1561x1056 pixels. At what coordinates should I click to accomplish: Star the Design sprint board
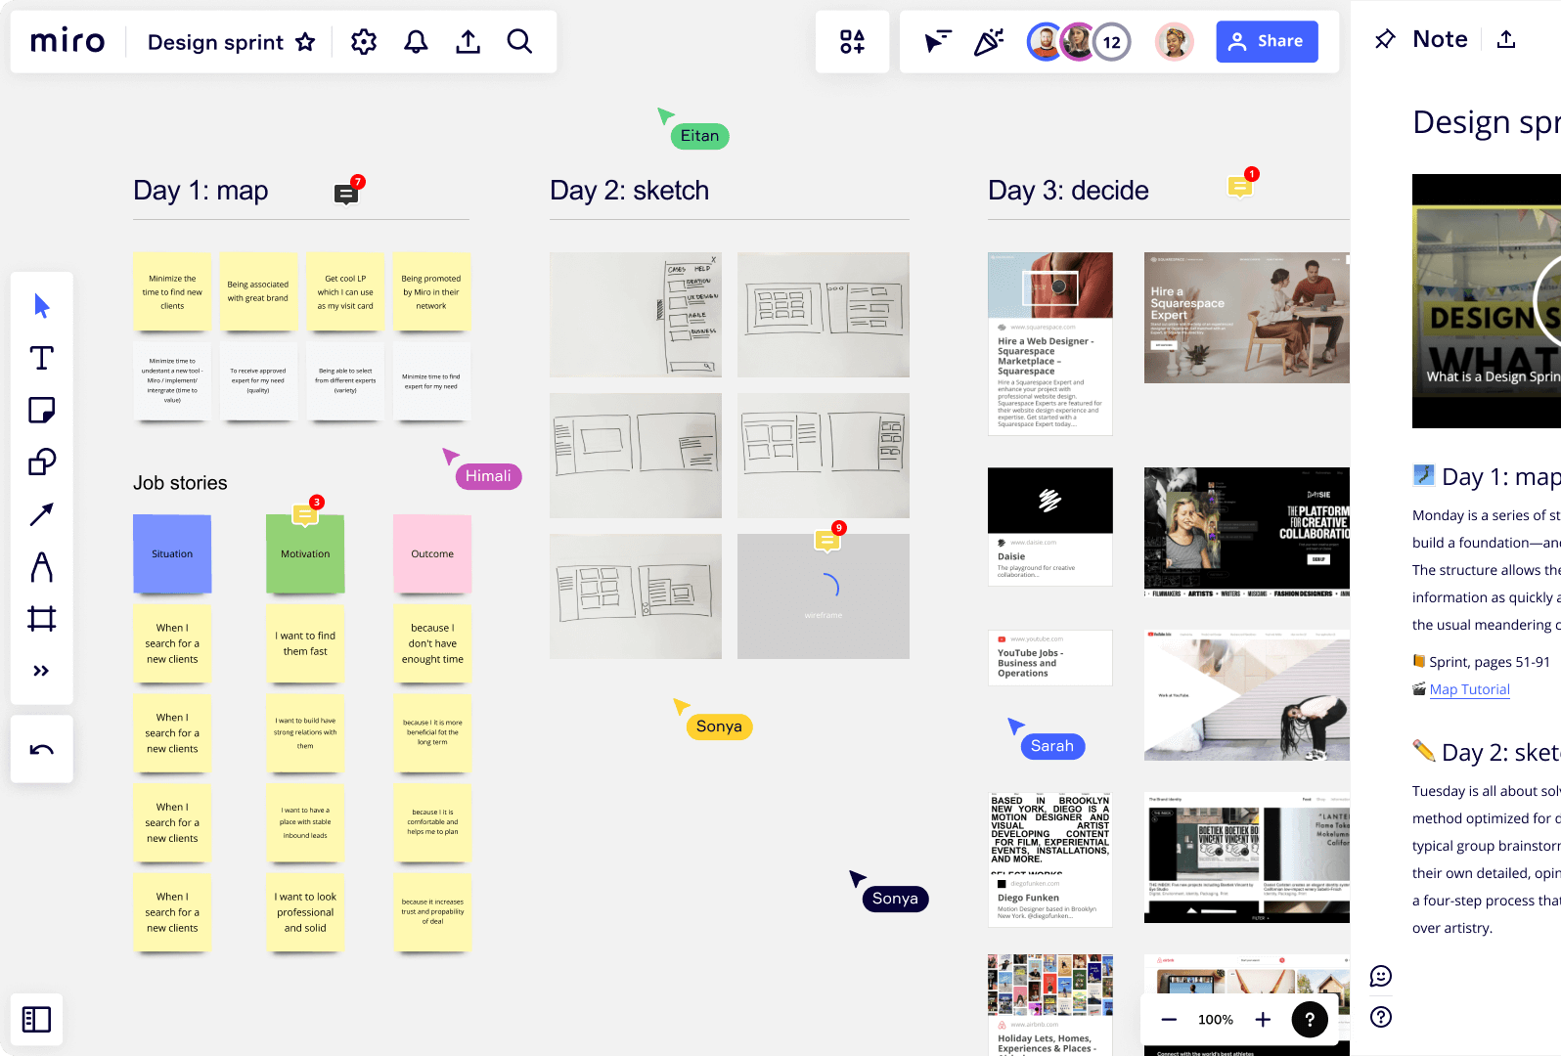(305, 42)
